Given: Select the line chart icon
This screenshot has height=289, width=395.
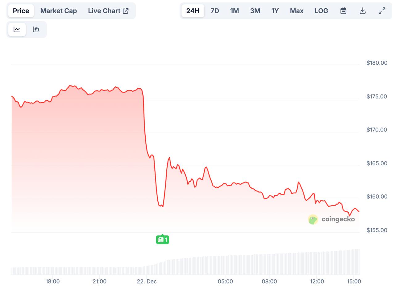Looking at the screenshot, I should (x=17, y=29).
